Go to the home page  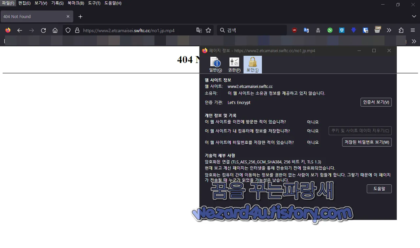pos(55,30)
